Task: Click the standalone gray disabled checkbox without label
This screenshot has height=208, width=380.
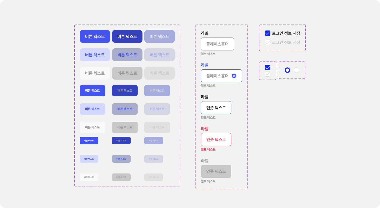Action: [268, 74]
